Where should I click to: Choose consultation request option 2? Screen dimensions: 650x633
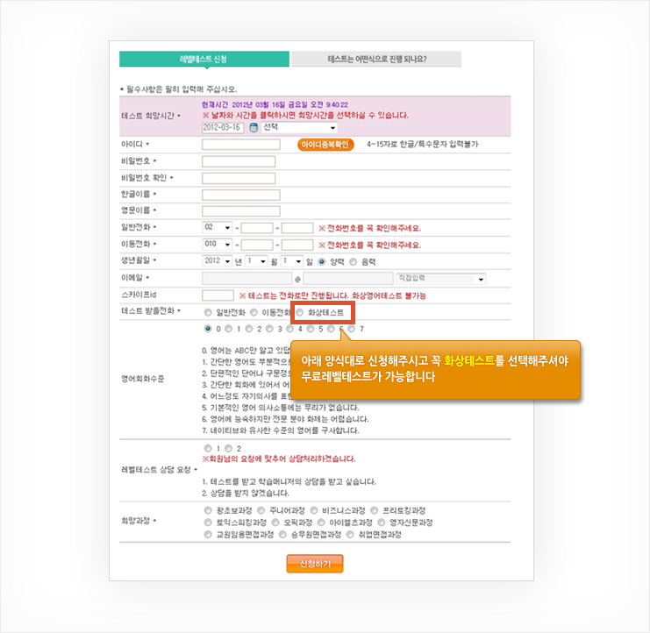click(228, 448)
